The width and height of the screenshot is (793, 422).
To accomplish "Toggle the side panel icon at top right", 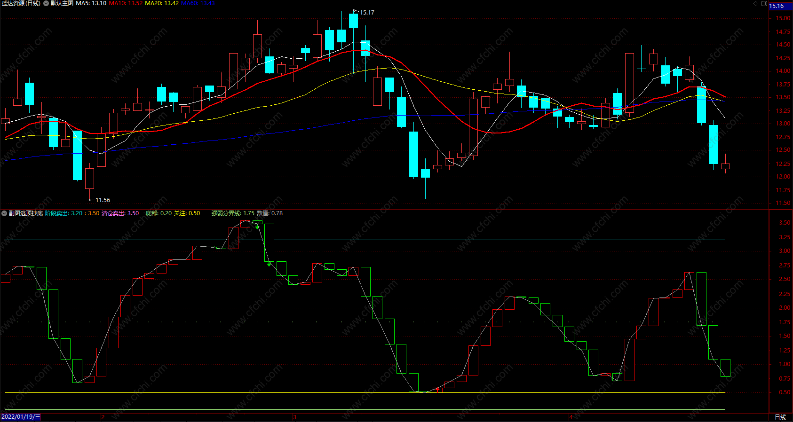I will [x=764, y=3].
